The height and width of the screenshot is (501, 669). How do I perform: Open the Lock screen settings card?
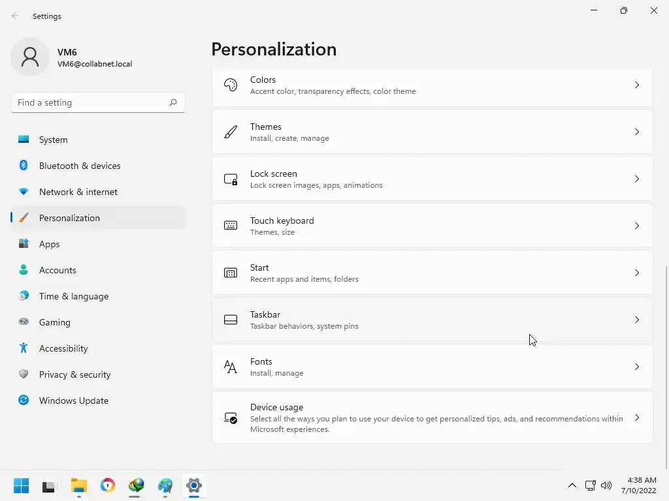(432, 179)
